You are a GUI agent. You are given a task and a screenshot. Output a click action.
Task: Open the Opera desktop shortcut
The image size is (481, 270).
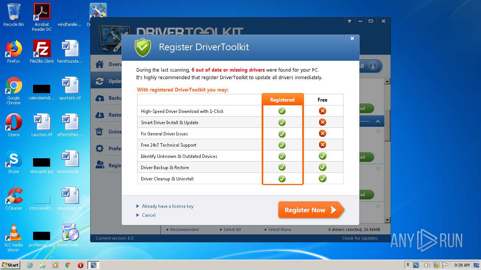click(14, 125)
